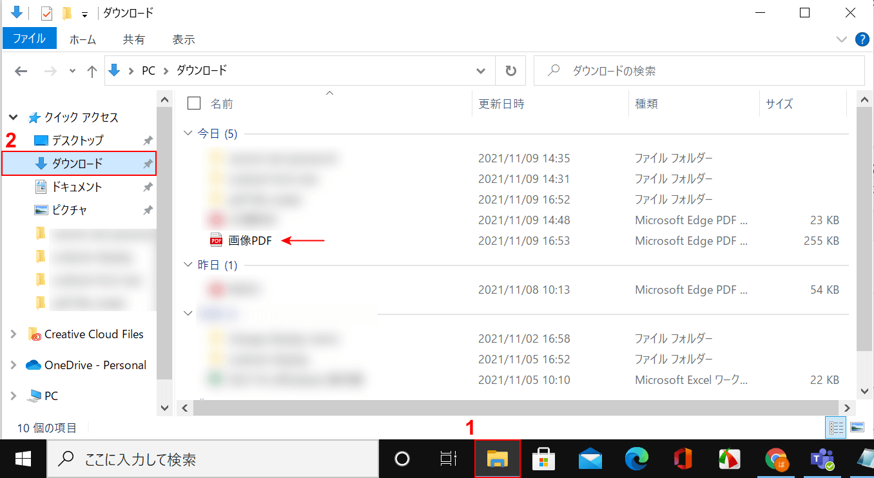This screenshot has width=874, height=478.
Task: Switch to the ホーム ribbon tab
Action: pyautogui.click(x=83, y=39)
